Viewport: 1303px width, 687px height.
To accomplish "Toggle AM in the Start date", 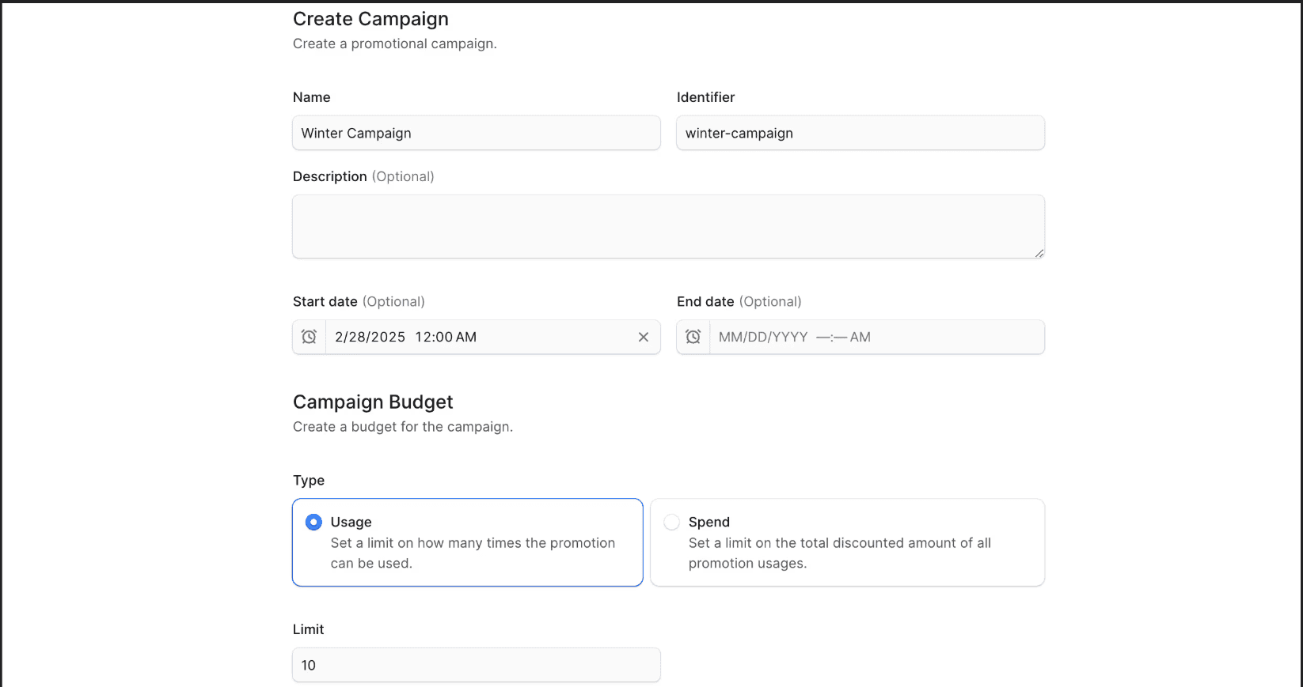I will 465,337.
